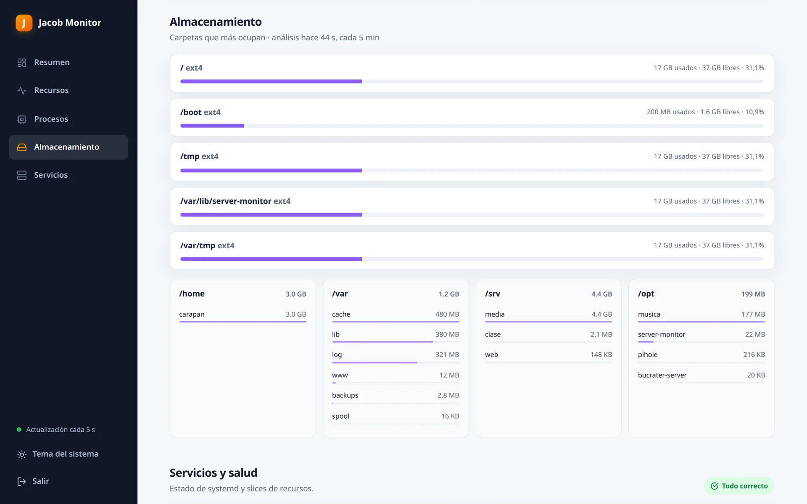The width and height of the screenshot is (807, 504).
Task: Click the Recursos activity pulse icon
Action: click(x=22, y=91)
